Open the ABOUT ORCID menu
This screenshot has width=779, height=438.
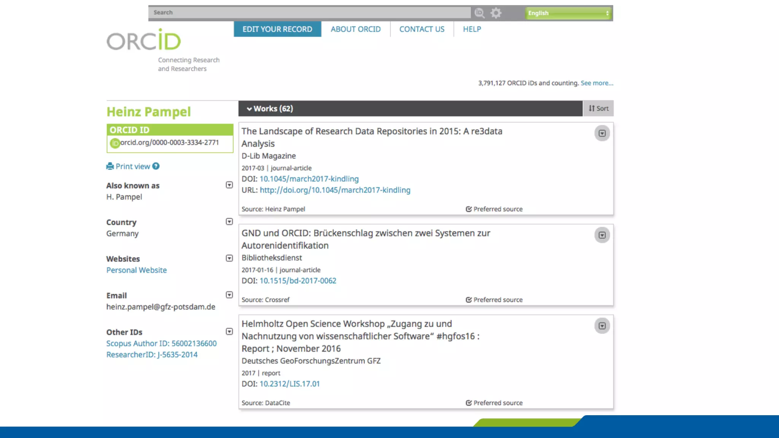click(355, 29)
